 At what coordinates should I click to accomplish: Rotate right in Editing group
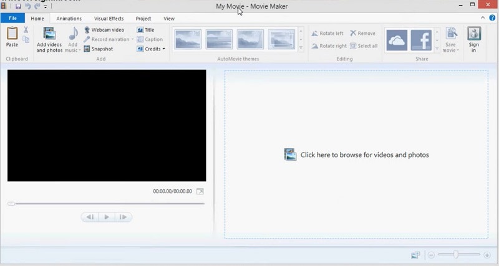coord(329,46)
